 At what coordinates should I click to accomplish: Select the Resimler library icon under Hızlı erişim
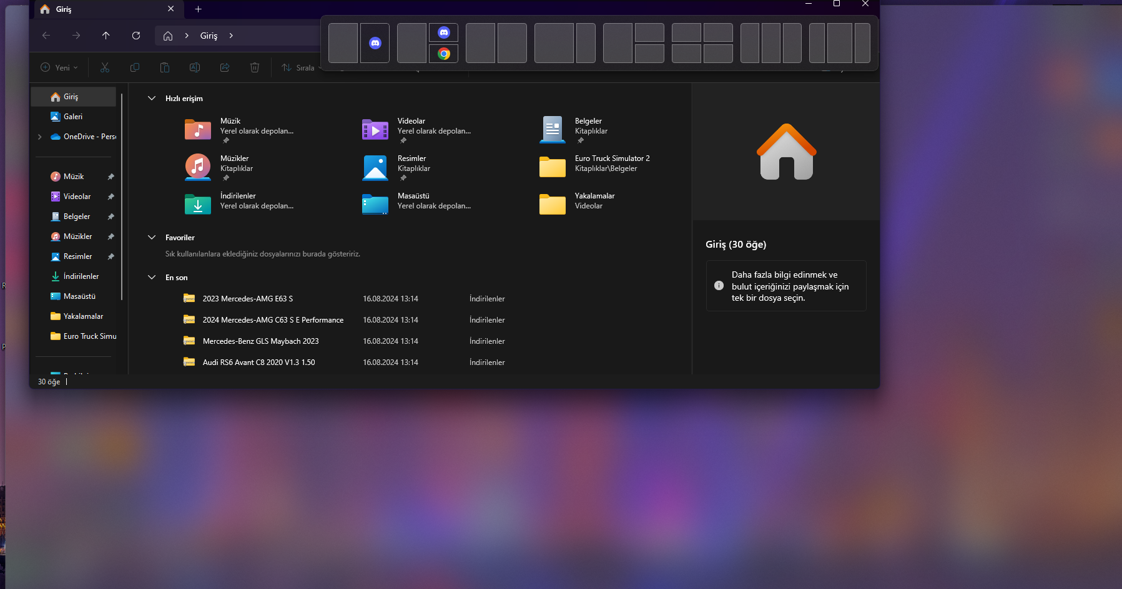pyautogui.click(x=375, y=167)
